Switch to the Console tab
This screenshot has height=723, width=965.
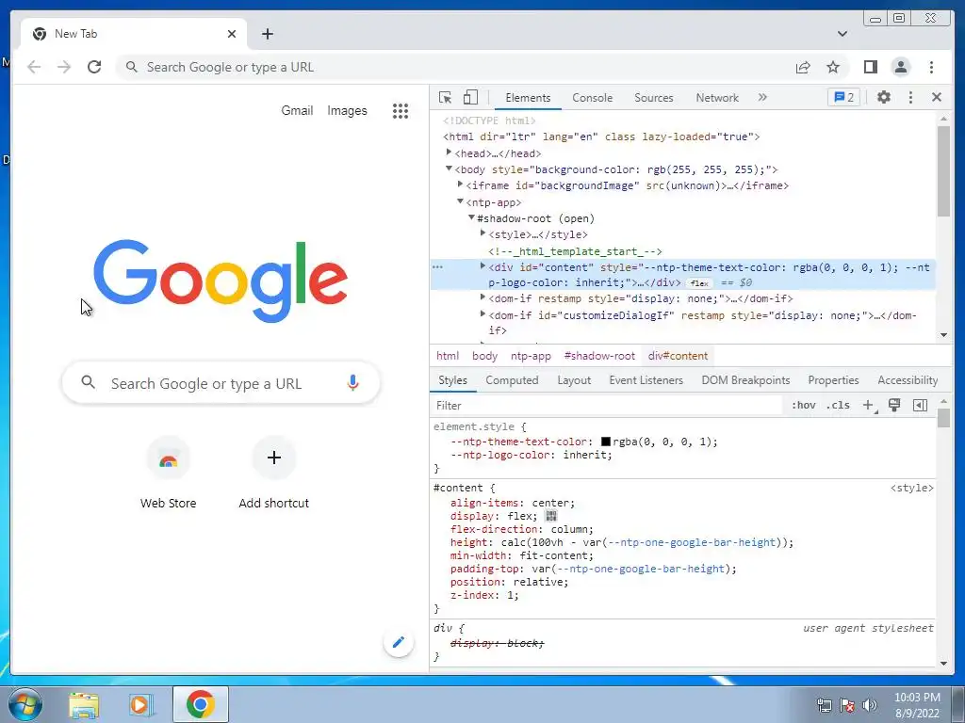[592, 98]
